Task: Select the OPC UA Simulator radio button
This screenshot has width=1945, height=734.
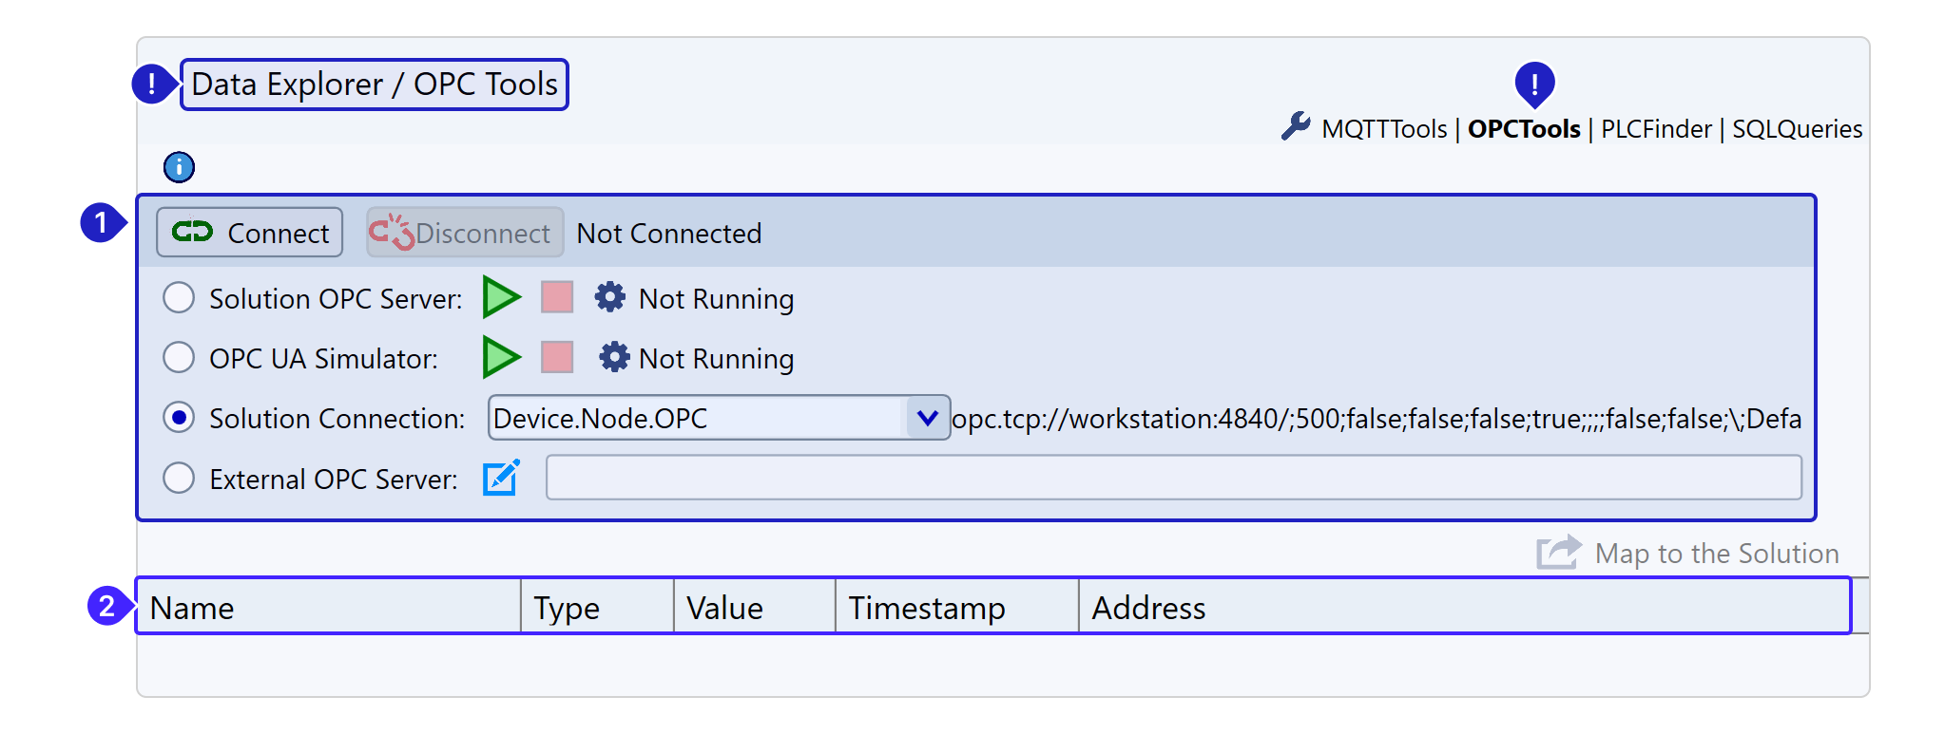Action: [179, 358]
